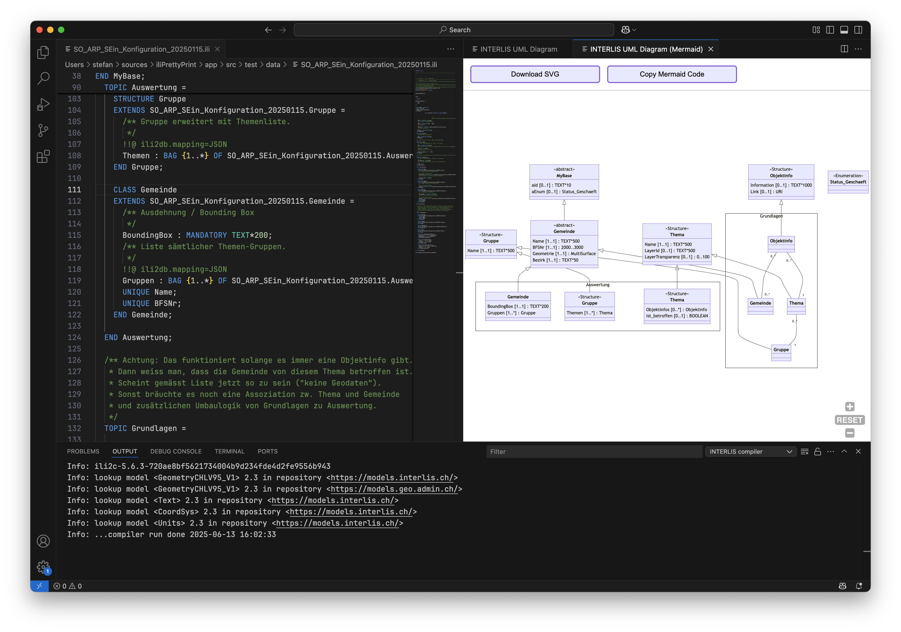Toggle the primary side bar
Viewport: 901px width, 632px height.
pos(830,30)
